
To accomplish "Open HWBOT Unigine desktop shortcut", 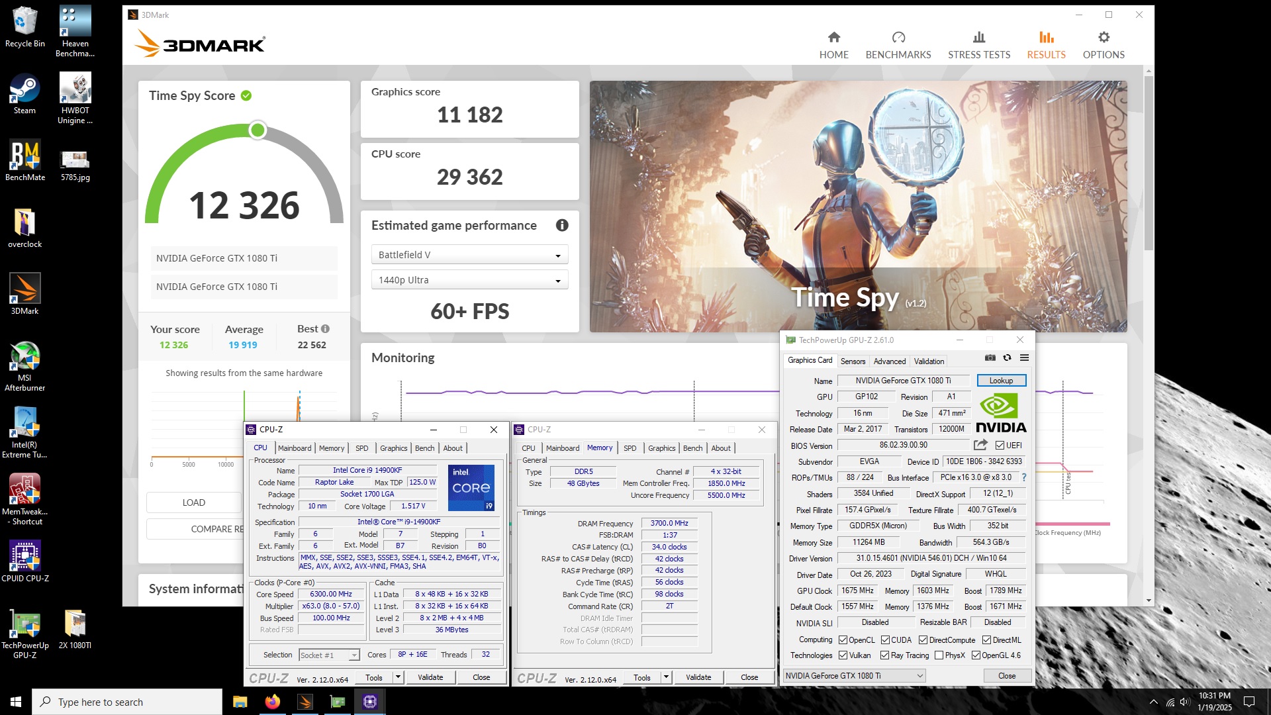I will [x=75, y=99].
